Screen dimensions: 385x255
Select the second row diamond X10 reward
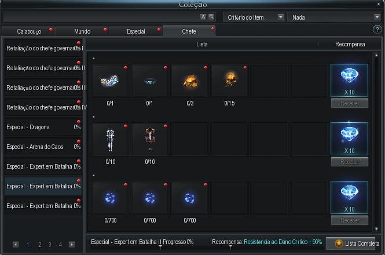(349, 139)
